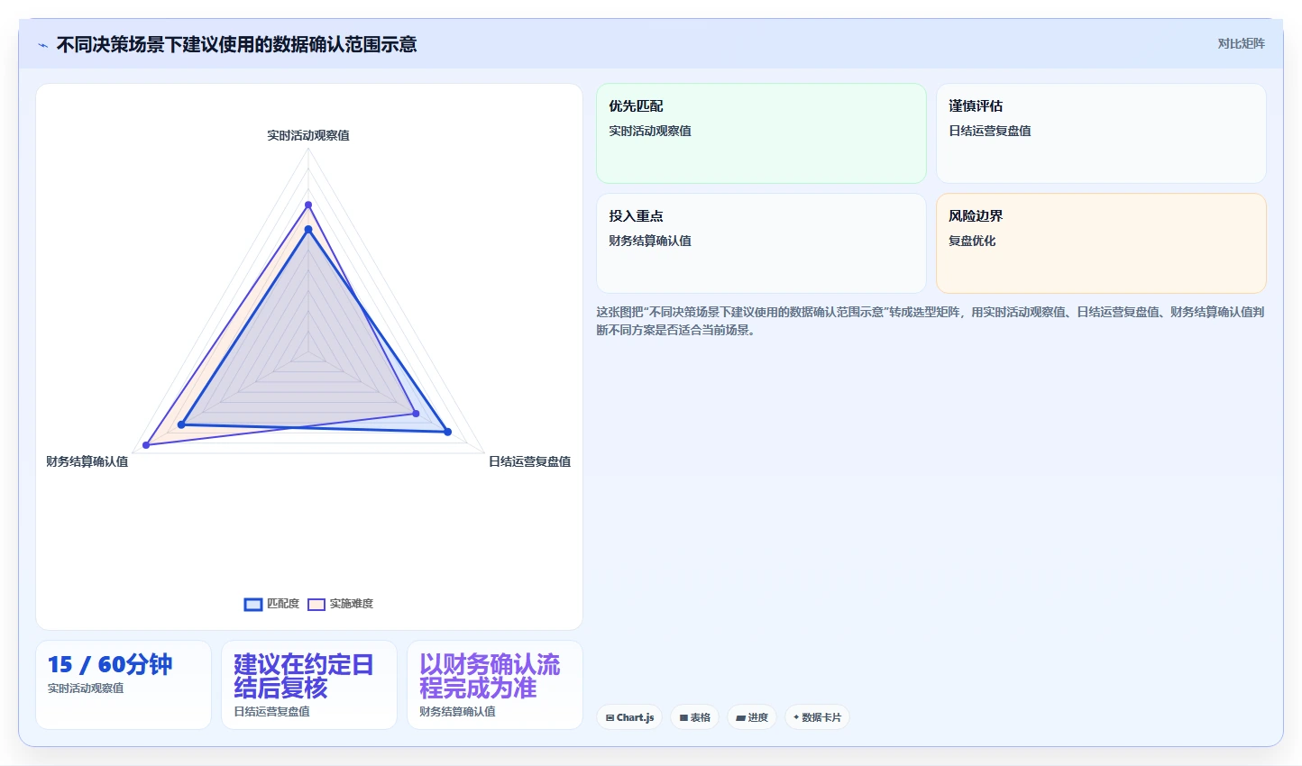This screenshot has height=766, width=1302.
Task: Open the 风险边界 card
Action: 1101,243
